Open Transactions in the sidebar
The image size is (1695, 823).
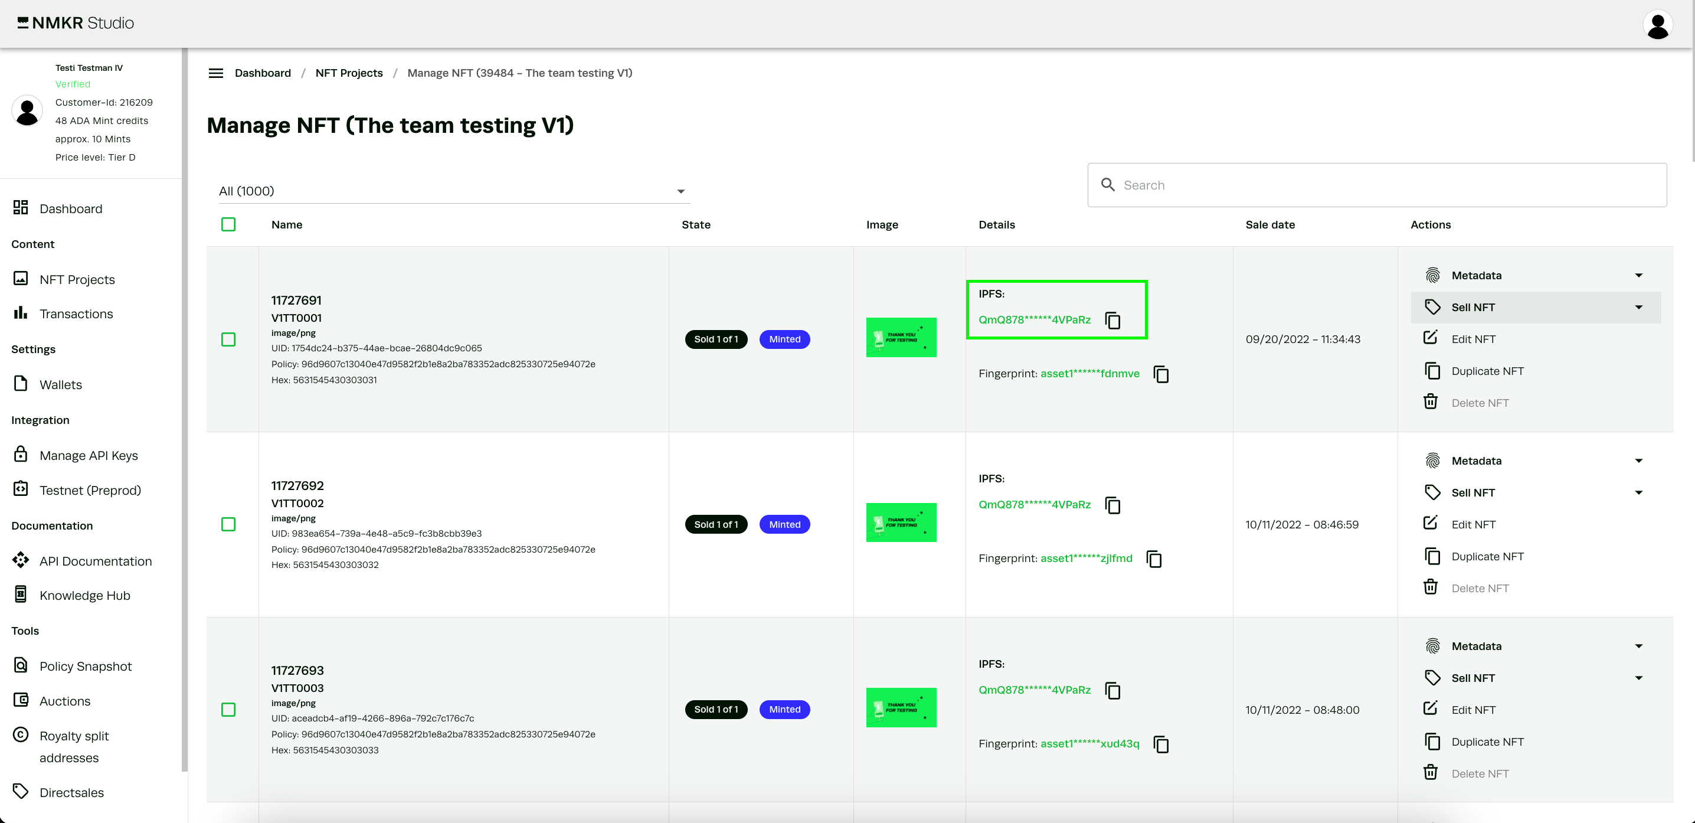tap(76, 313)
